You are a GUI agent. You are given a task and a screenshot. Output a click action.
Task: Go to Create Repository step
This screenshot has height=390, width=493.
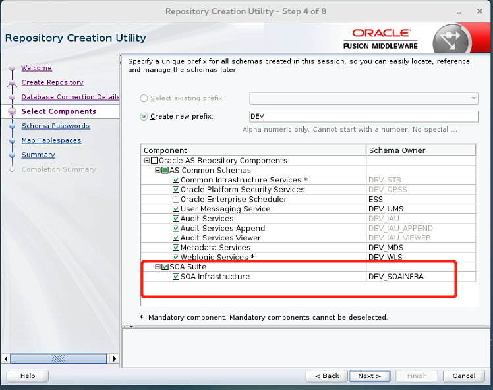[53, 82]
